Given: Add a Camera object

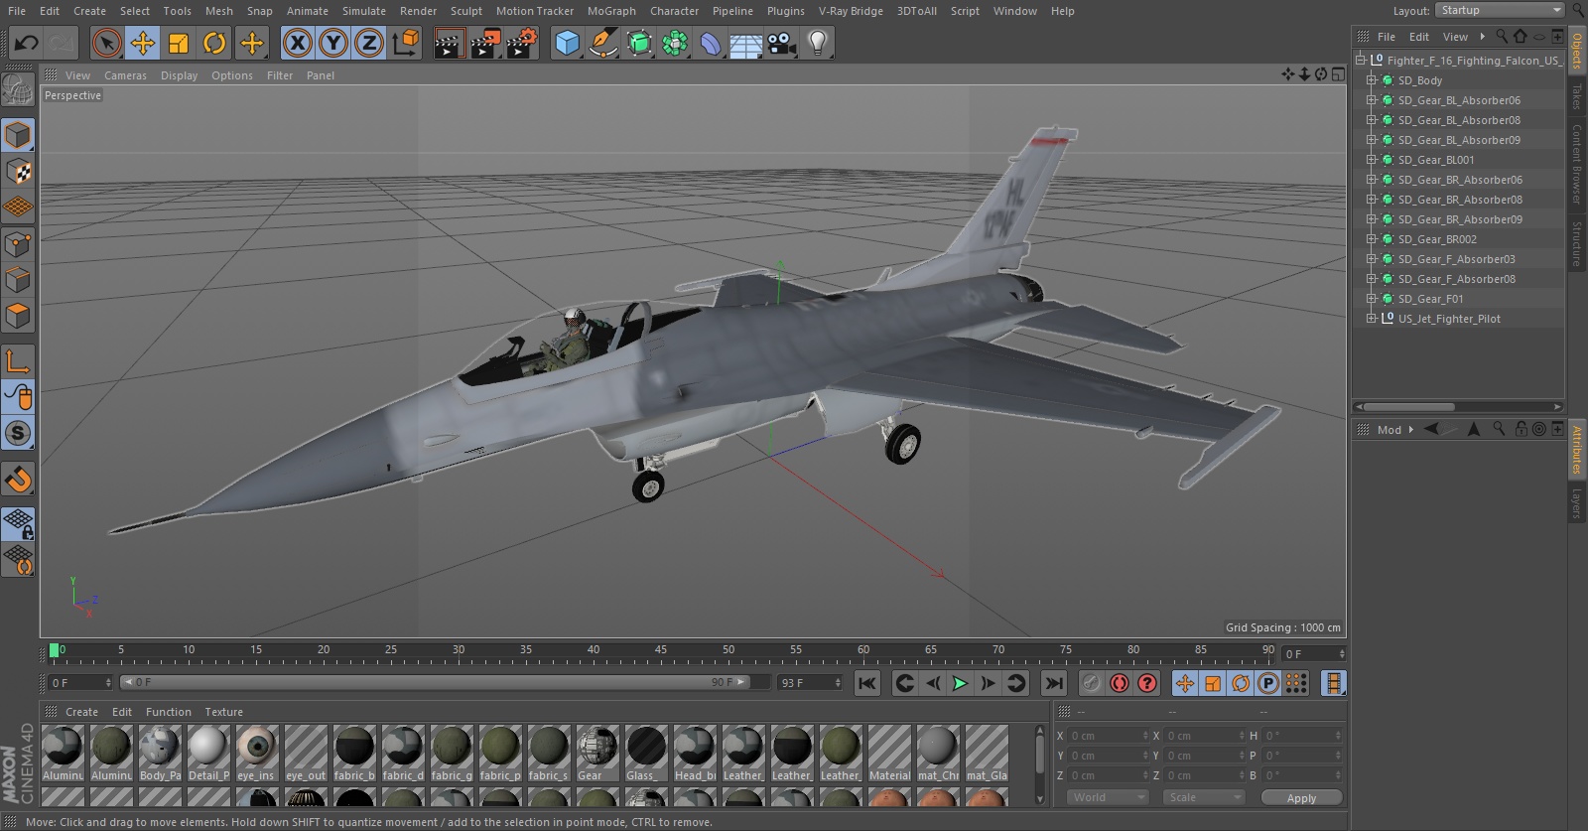Looking at the screenshot, I should [782, 43].
